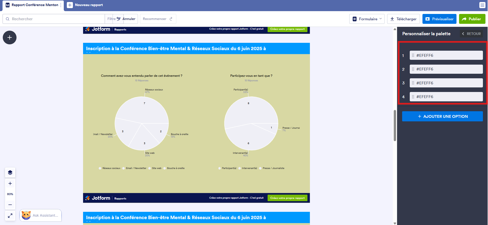
Task: Edit palette color 3 #EFEFF6 field
Action: [446, 83]
